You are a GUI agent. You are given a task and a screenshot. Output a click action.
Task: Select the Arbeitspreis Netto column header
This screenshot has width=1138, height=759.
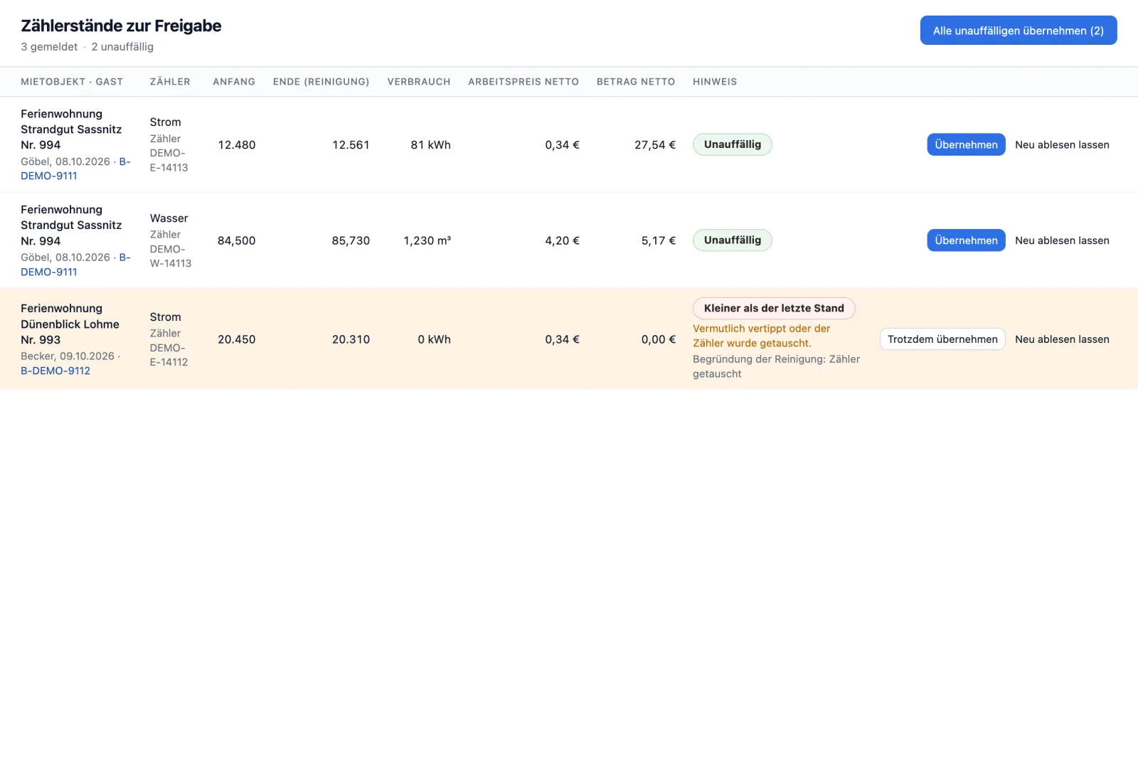point(523,82)
